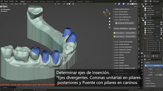Viewport: 163px width, 91px height.
Task: Click the Toggle X-Ray button
Action: click(x=132, y=29)
